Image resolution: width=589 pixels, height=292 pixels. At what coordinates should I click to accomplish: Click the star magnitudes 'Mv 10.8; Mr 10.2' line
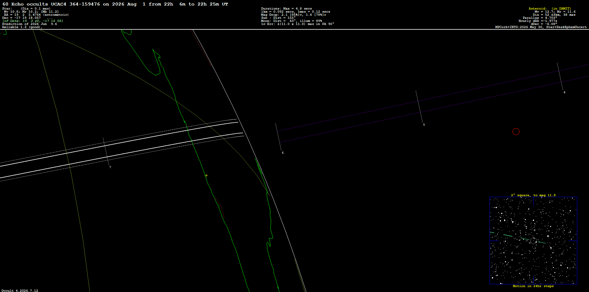[x=31, y=12]
